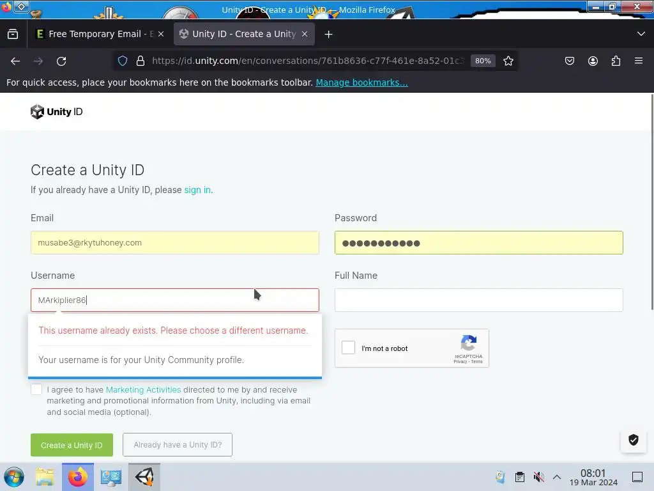Tick the Marketing Activities consent checkbox
This screenshot has width=654, height=491.
point(36,389)
